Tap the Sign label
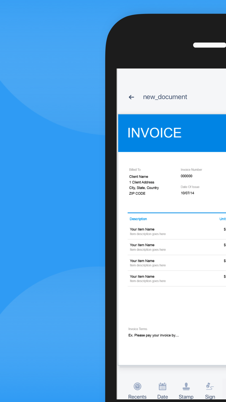Screen dimensions: 226x402 pos(210,397)
